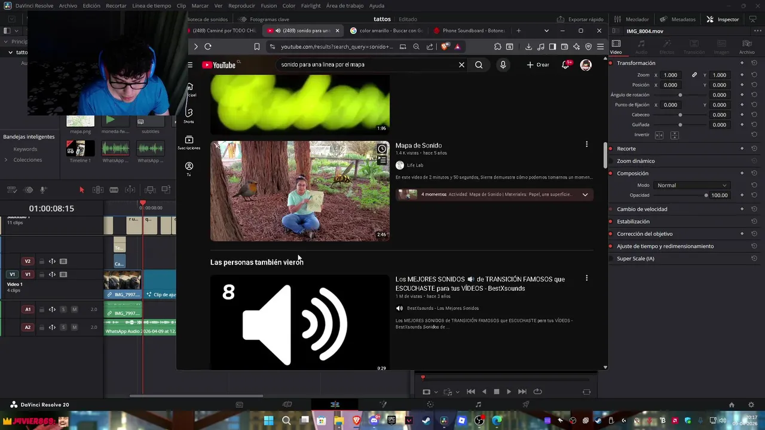This screenshot has width=765, height=430.
Task: Open Suscripciones in YouTube sidebar
Action: [x=189, y=142]
